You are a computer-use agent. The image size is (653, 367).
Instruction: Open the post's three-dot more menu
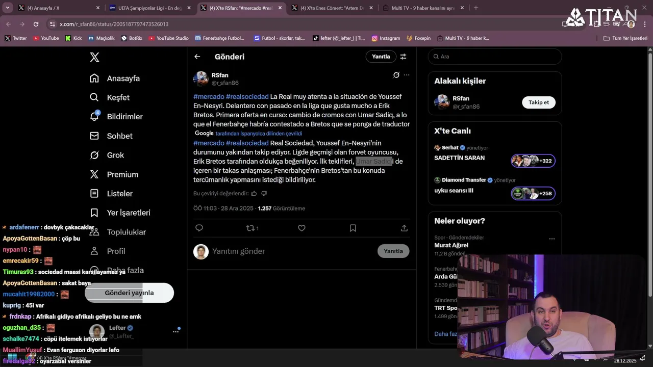pyautogui.click(x=407, y=75)
